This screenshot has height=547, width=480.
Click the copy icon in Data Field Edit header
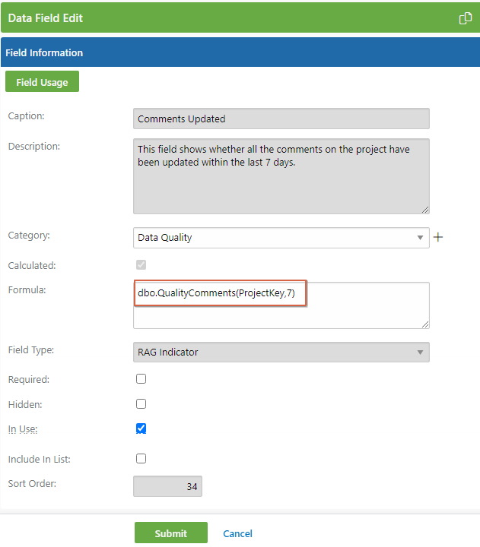[466, 18]
